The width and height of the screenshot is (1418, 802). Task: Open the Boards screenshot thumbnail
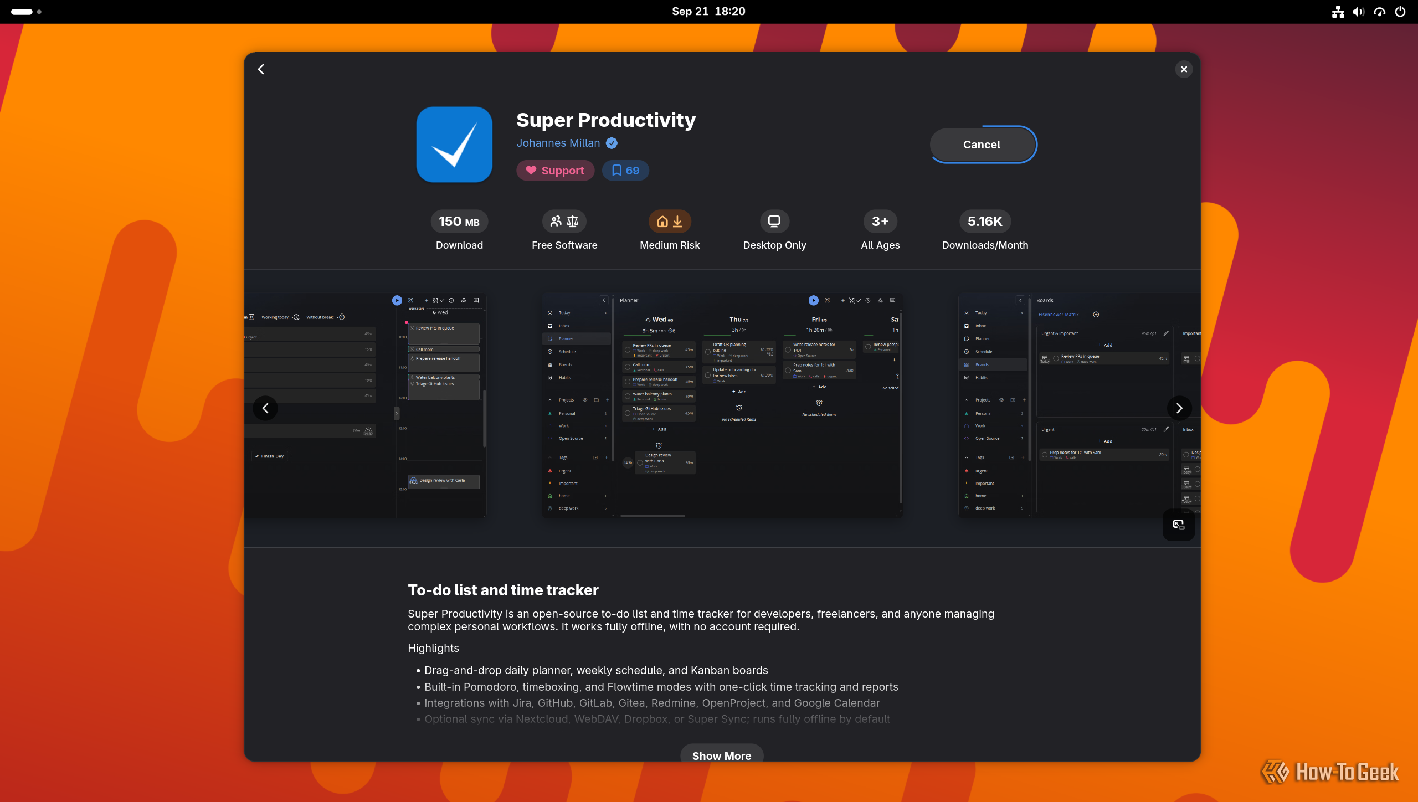point(1079,405)
